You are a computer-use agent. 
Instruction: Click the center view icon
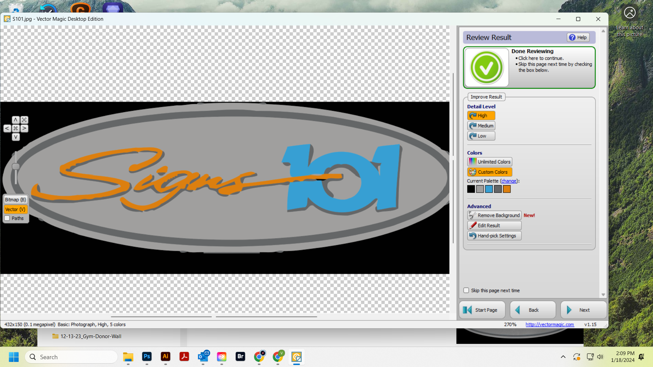16,128
